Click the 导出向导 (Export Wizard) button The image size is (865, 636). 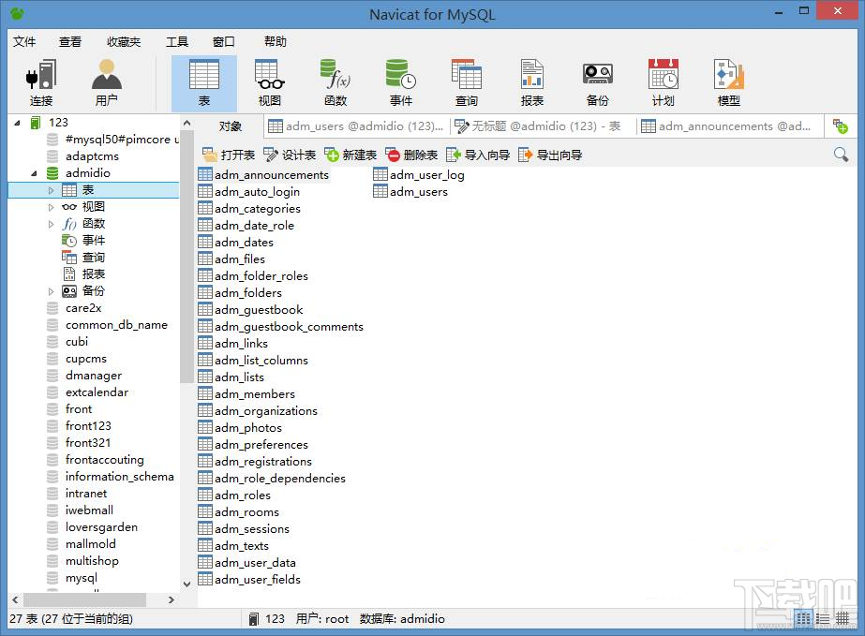click(x=550, y=155)
